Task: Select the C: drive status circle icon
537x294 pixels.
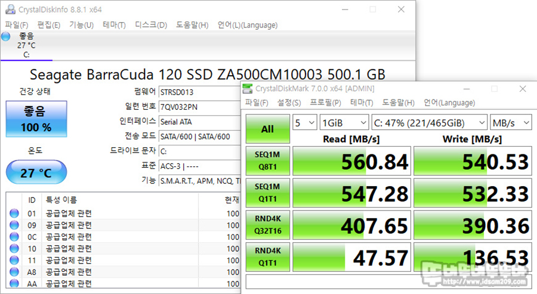Action: (6, 36)
